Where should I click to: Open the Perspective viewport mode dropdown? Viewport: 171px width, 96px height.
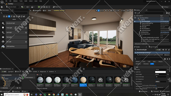(37, 11)
